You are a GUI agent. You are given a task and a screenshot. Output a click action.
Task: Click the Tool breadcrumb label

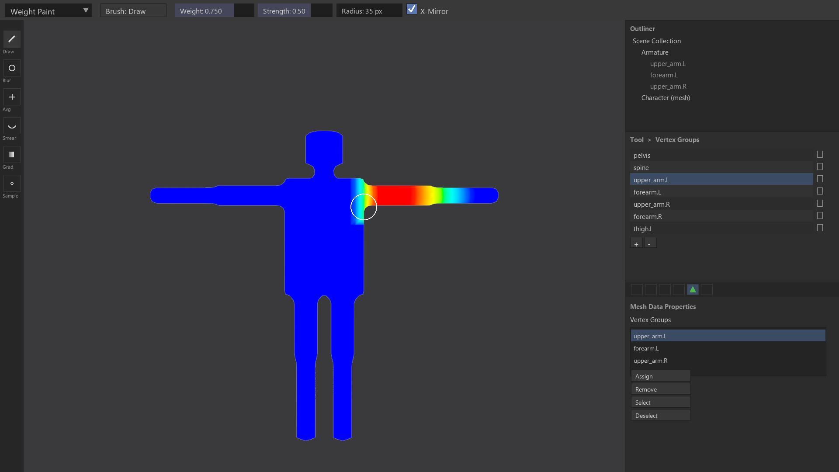tap(637, 140)
